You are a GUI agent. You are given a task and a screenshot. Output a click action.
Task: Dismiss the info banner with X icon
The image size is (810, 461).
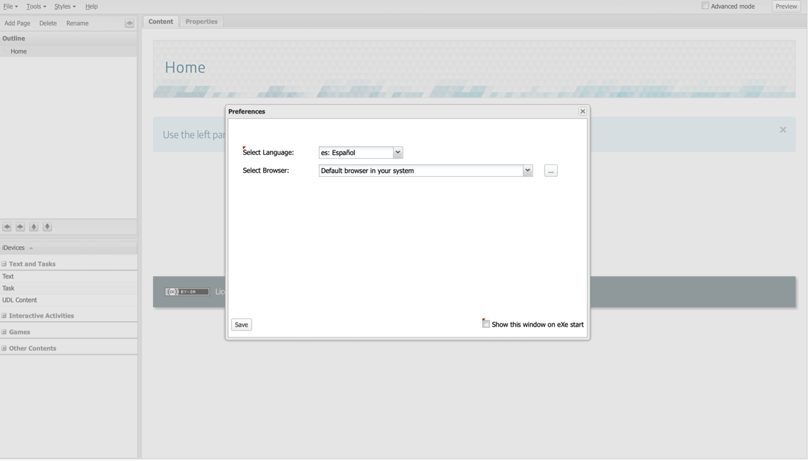[783, 130]
